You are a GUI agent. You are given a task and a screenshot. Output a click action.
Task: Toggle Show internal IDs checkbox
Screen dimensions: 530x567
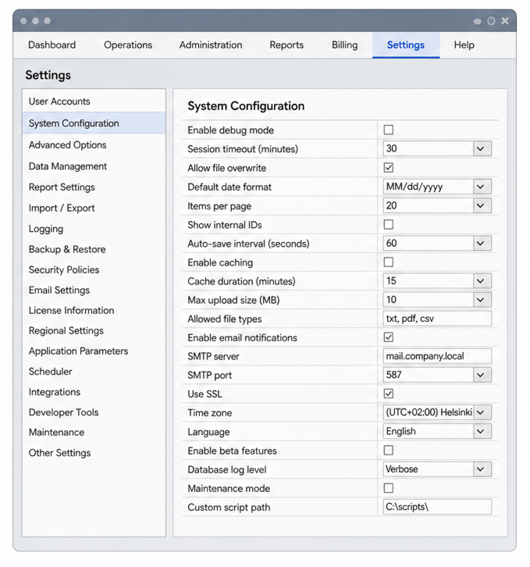[x=388, y=225]
